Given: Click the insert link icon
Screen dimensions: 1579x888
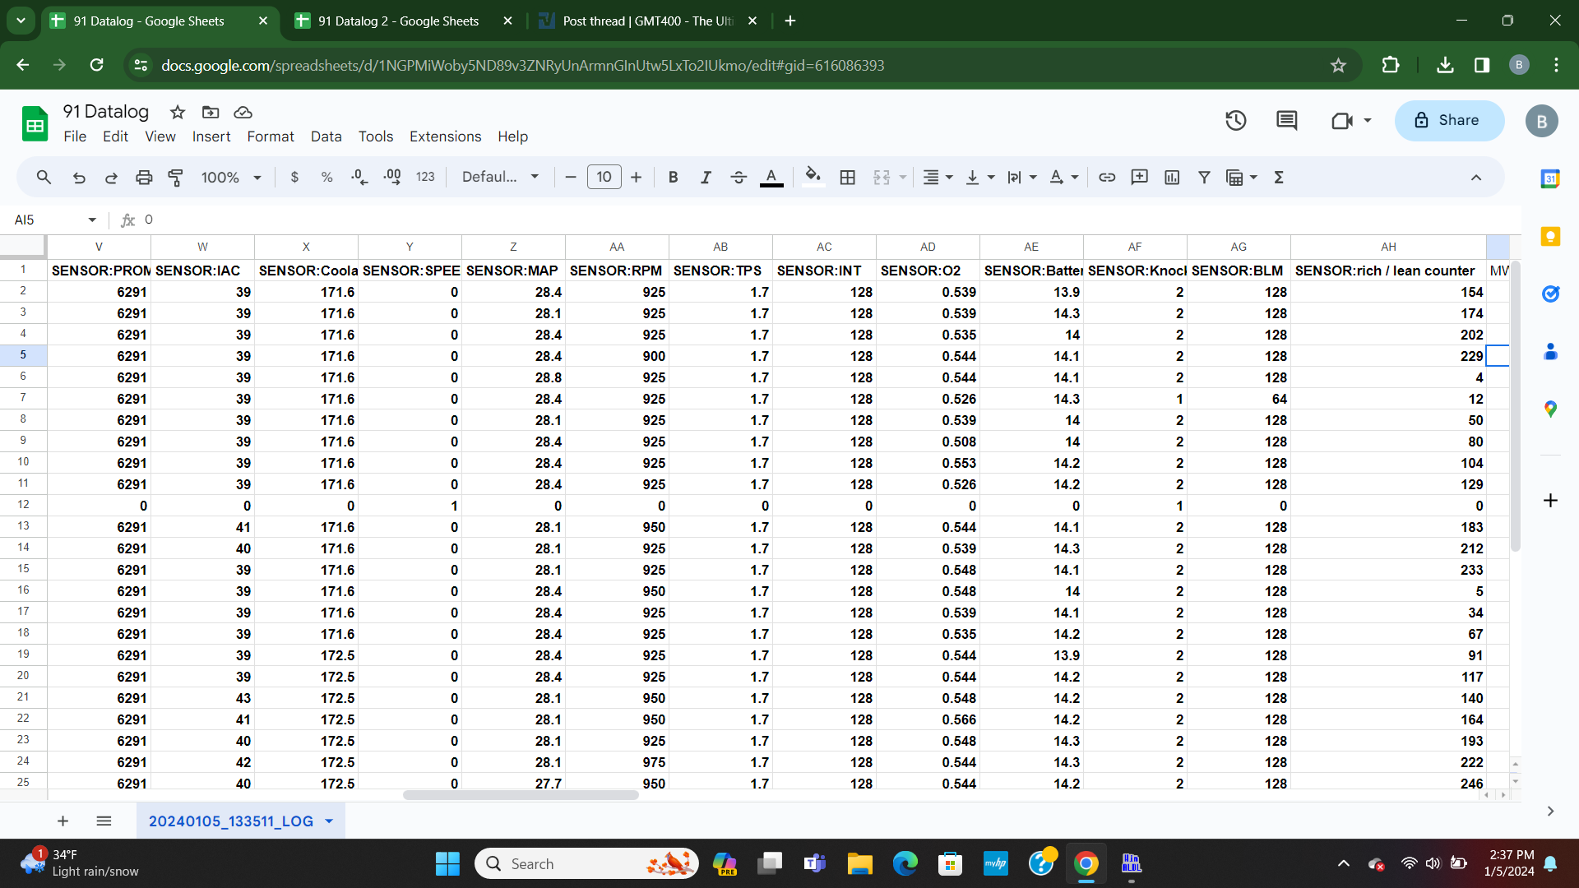Looking at the screenshot, I should click(1107, 178).
